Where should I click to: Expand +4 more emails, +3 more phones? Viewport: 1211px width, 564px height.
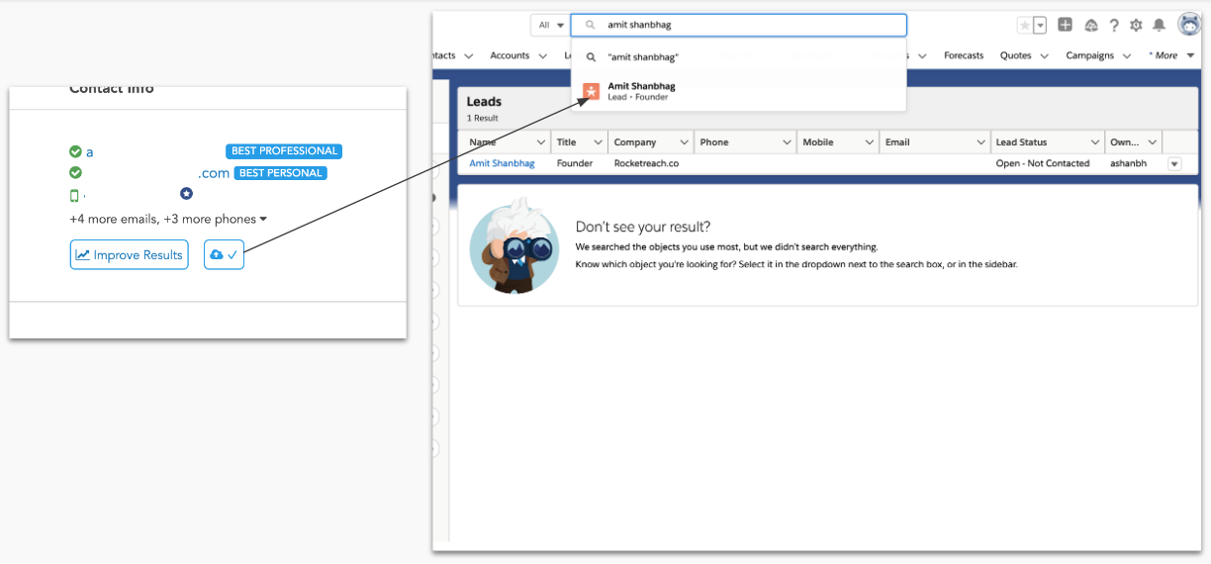168,219
